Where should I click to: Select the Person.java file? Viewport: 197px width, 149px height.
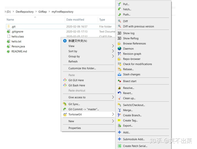[x=18, y=46]
